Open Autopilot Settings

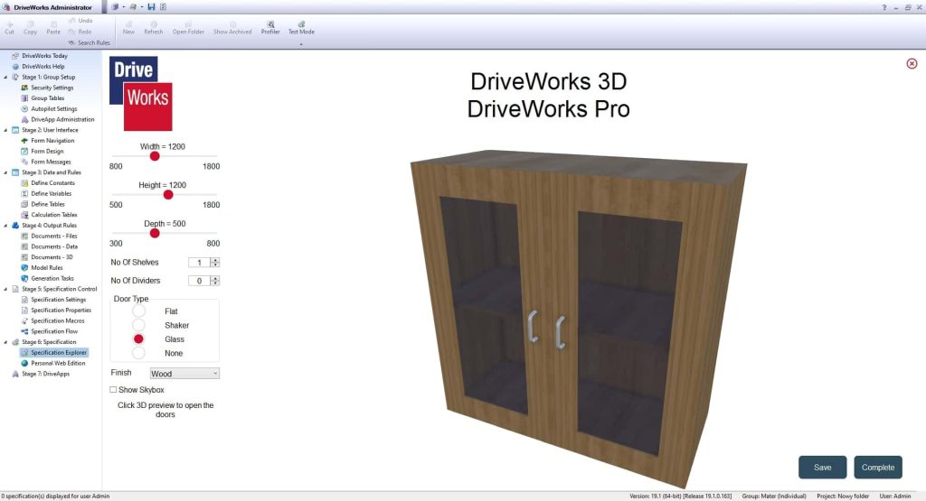click(49, 108)
